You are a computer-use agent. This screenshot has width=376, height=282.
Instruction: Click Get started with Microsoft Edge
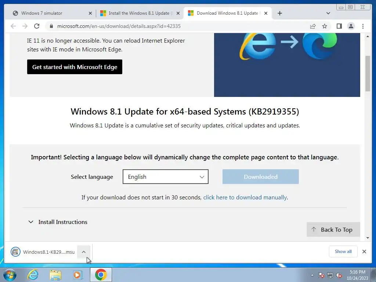(x=75, y=67)
